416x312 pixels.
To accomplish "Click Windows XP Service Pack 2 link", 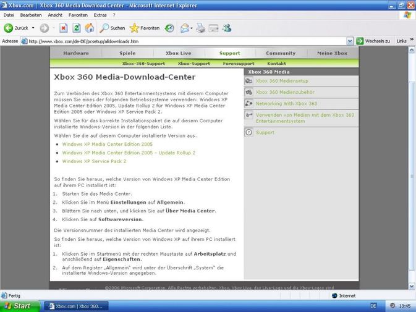I will [x=94, y=161].
